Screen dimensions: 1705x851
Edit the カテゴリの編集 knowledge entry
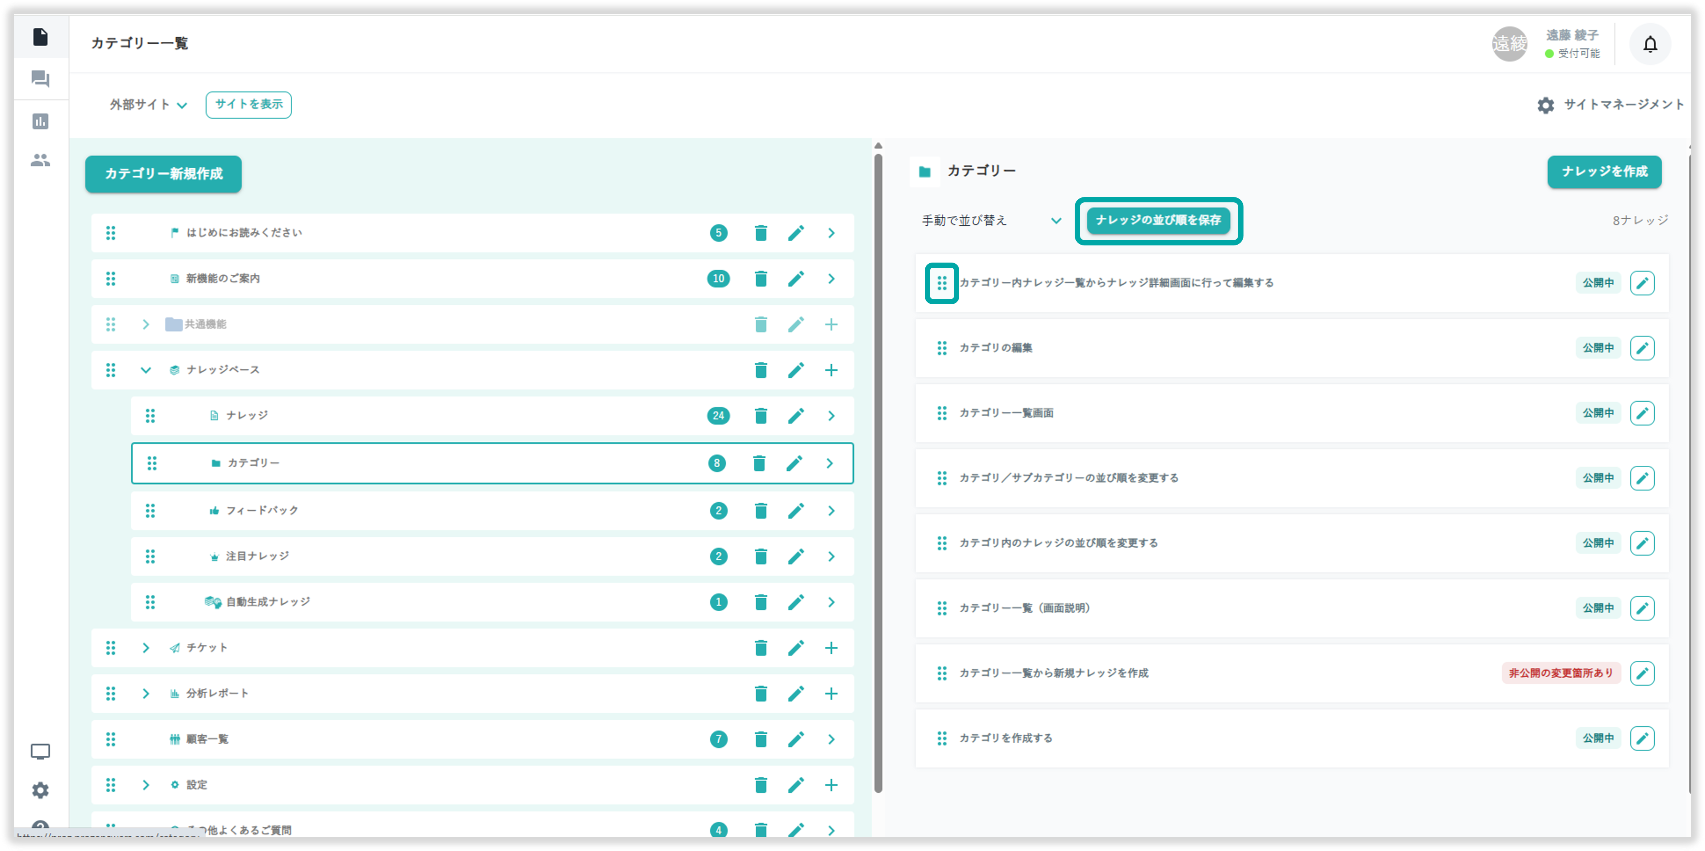pyautogui.click(x=1641, y=348)
